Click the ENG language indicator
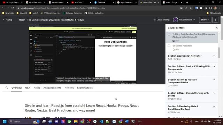This screenshot has width=223, height=125. tap(197, 122)
